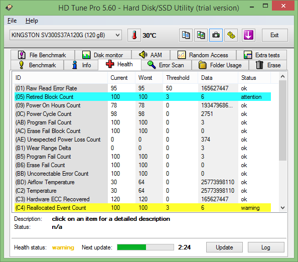
Task: Select the (C3) Hardware ECC Recovered row
Action: [x=142, y=199]
